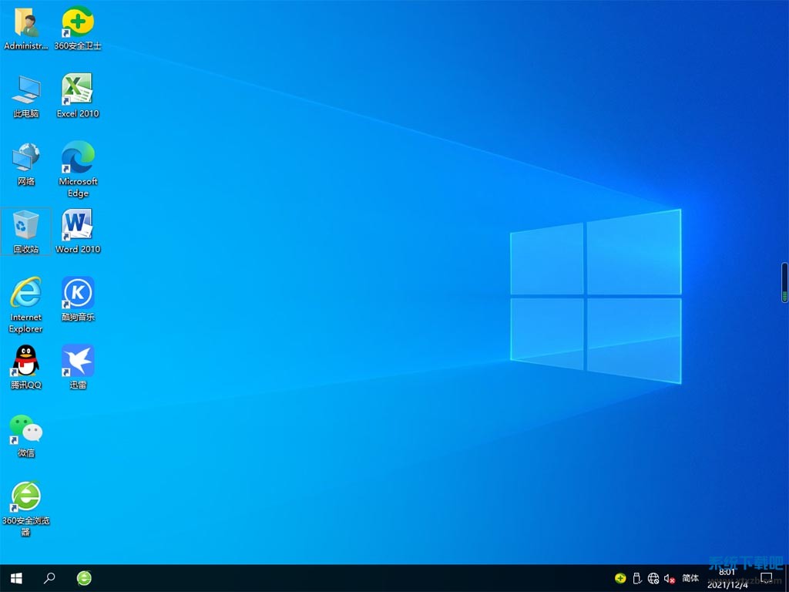This screenshot has height=592, width=789.
Task: Select the 微信 (WeChat) desktop icon
Action: pyautogui.click(x=25, y=429)
